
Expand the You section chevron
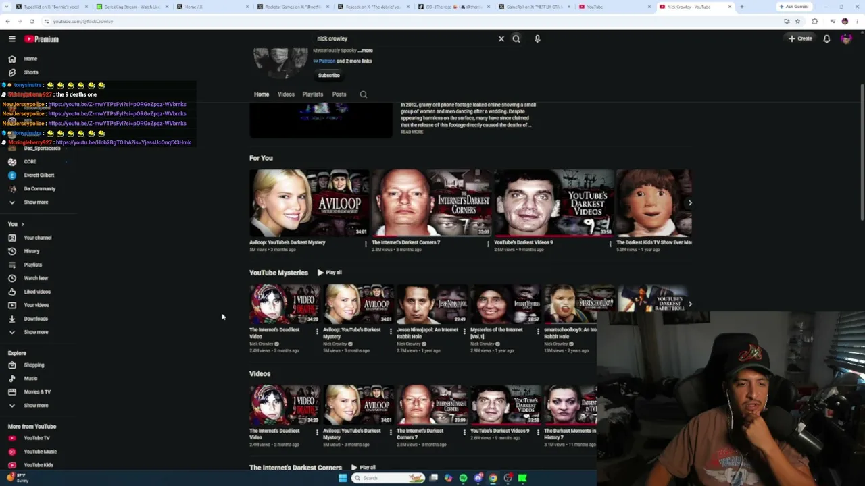tap(22, 224)
